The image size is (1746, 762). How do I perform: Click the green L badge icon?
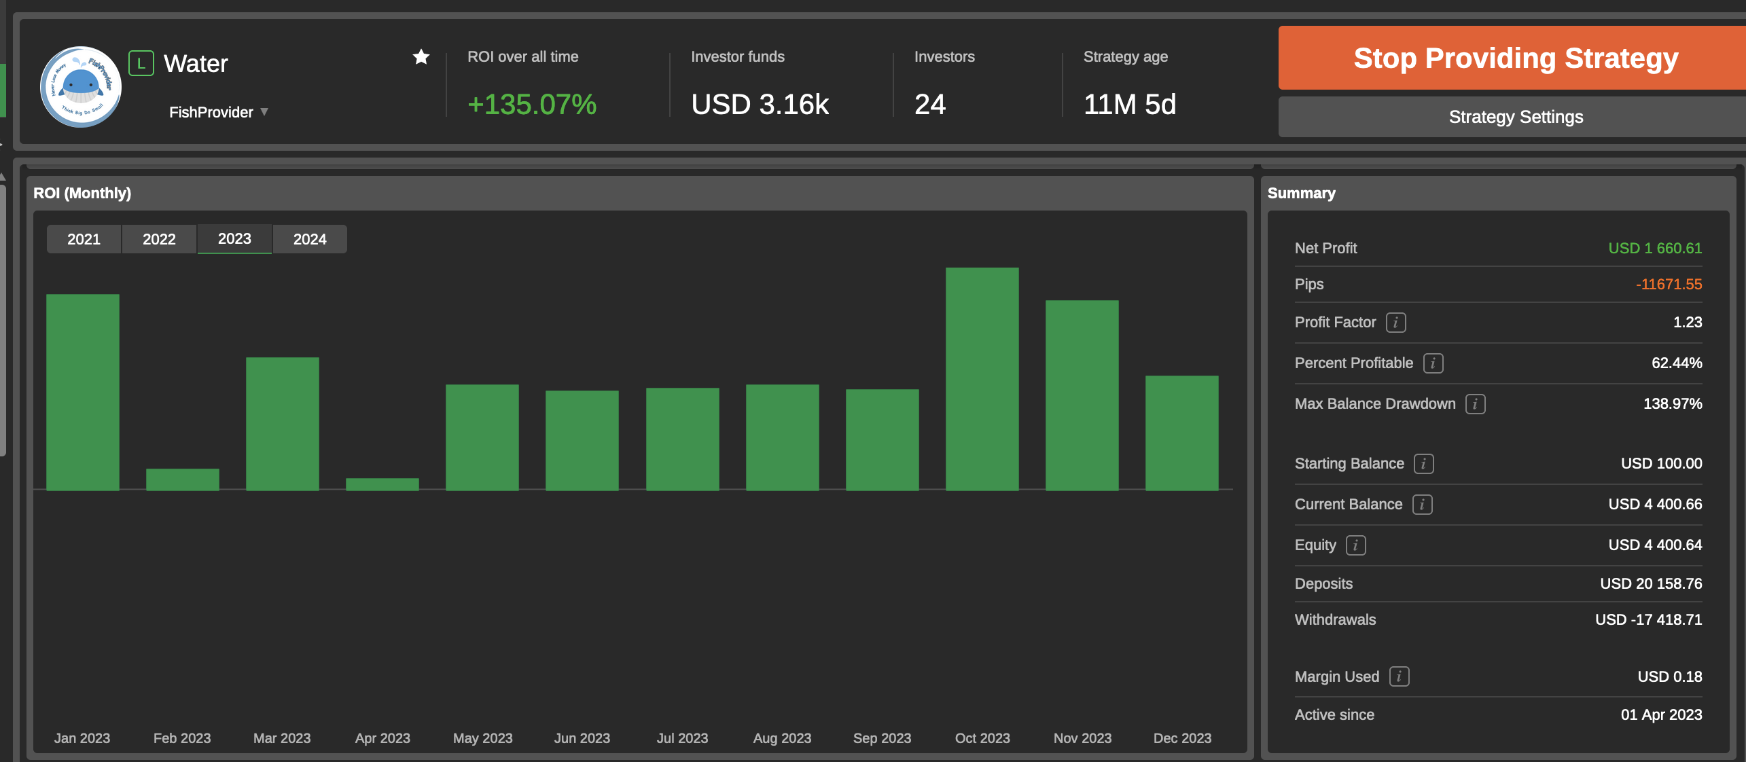141,64
